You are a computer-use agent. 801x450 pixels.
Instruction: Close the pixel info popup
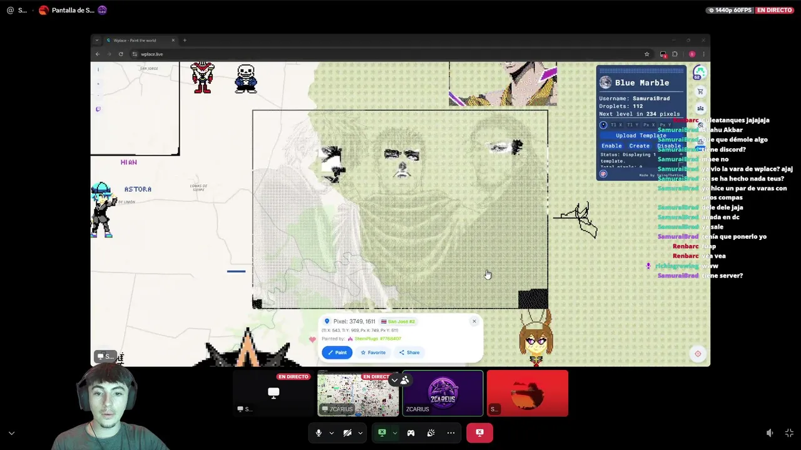[x=474, y=321]
